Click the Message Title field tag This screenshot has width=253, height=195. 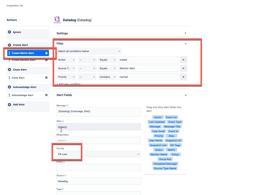point(172,127)
